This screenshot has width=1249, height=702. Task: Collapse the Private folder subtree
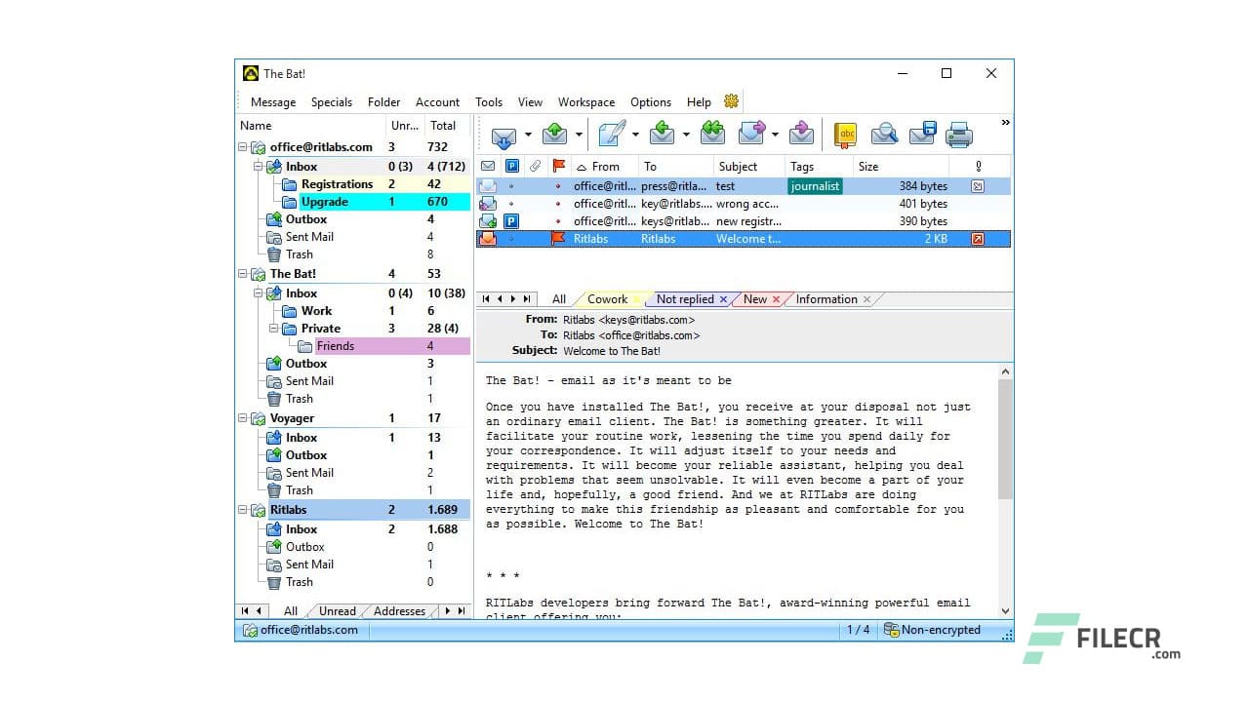click(274, 329)
